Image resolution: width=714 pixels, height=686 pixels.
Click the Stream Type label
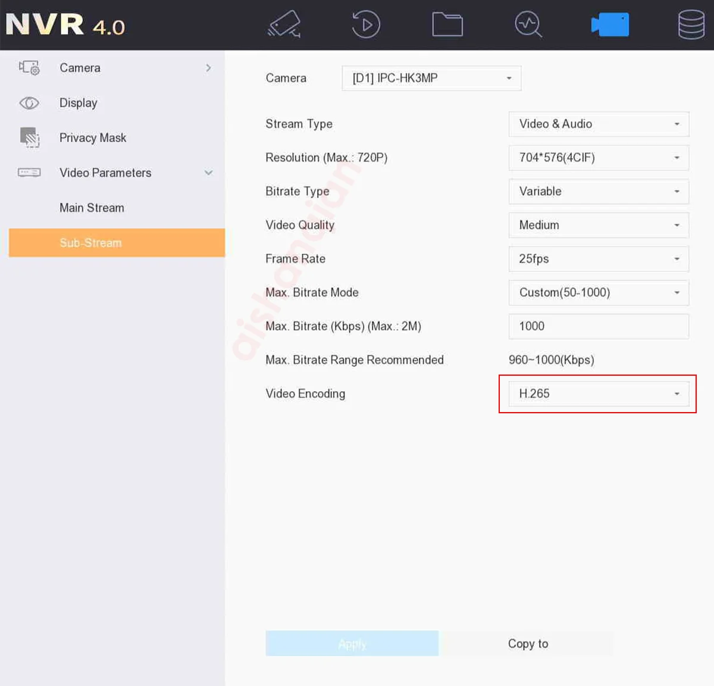pos(299,124)
